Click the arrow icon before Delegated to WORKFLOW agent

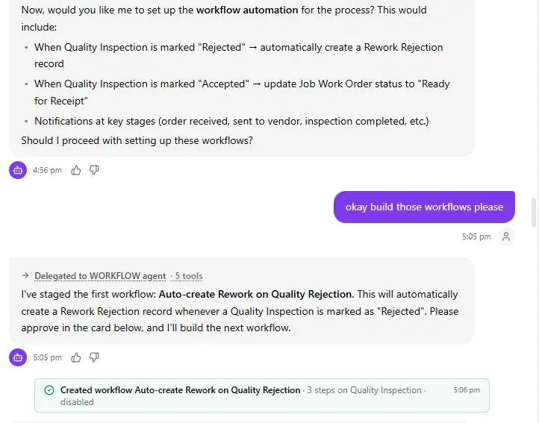(25, 275)
